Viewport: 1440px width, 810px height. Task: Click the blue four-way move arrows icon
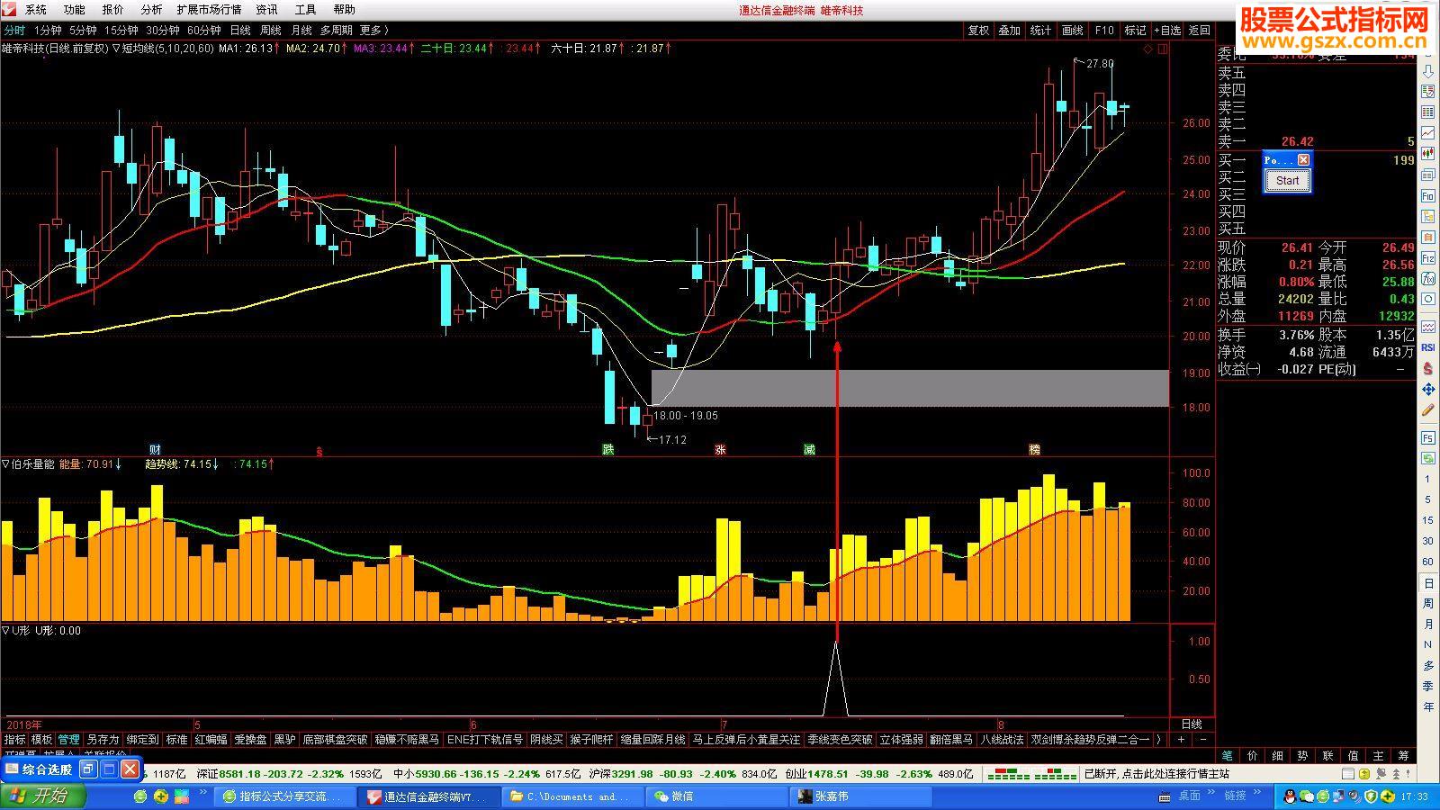(x=1428, y=388)
